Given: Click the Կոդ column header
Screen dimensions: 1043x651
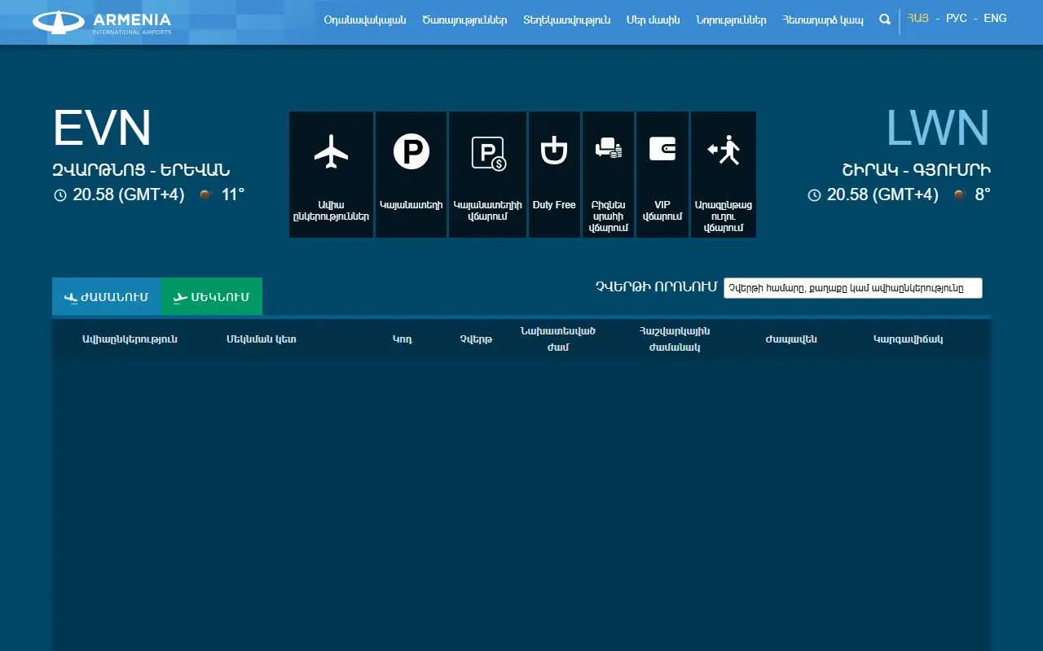Looking at the screenshot, I should point(403,339).
